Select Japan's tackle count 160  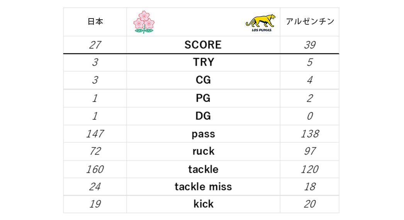(x=95, y=169)
